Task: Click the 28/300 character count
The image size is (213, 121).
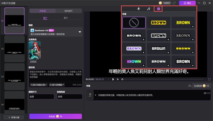Action: (207, 93)
